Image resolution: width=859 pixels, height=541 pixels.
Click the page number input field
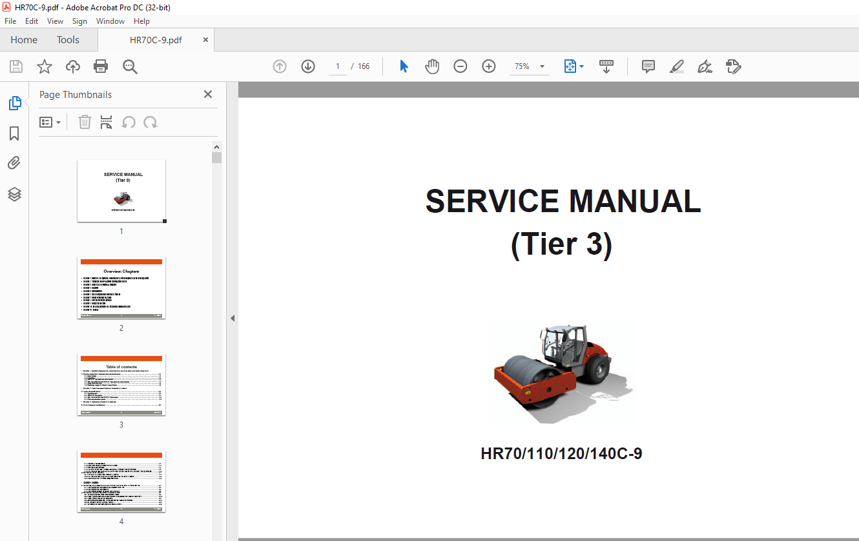coord(337,66)
